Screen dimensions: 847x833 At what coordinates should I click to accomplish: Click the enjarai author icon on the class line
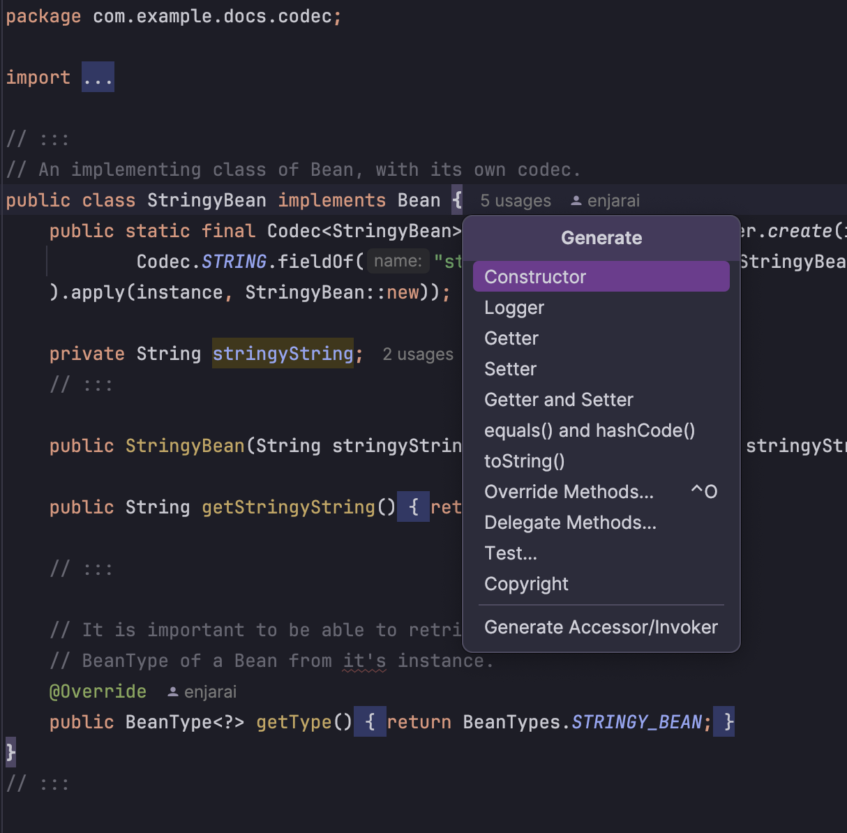(x=576, y=200)
